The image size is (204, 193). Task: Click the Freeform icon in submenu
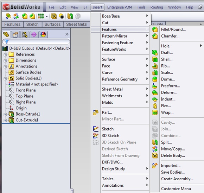[155, 86]
